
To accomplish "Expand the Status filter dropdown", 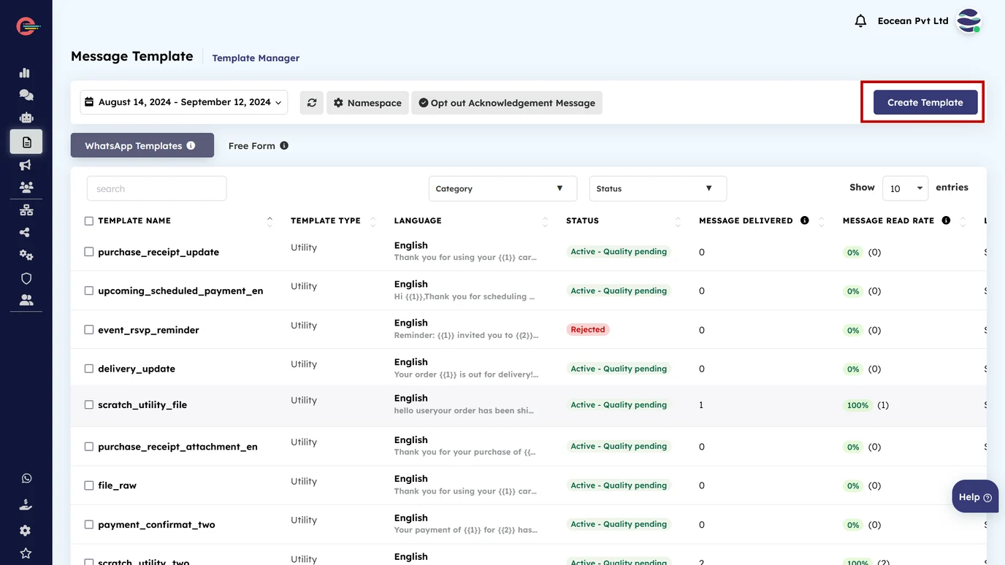I will (x=657, y=188).
